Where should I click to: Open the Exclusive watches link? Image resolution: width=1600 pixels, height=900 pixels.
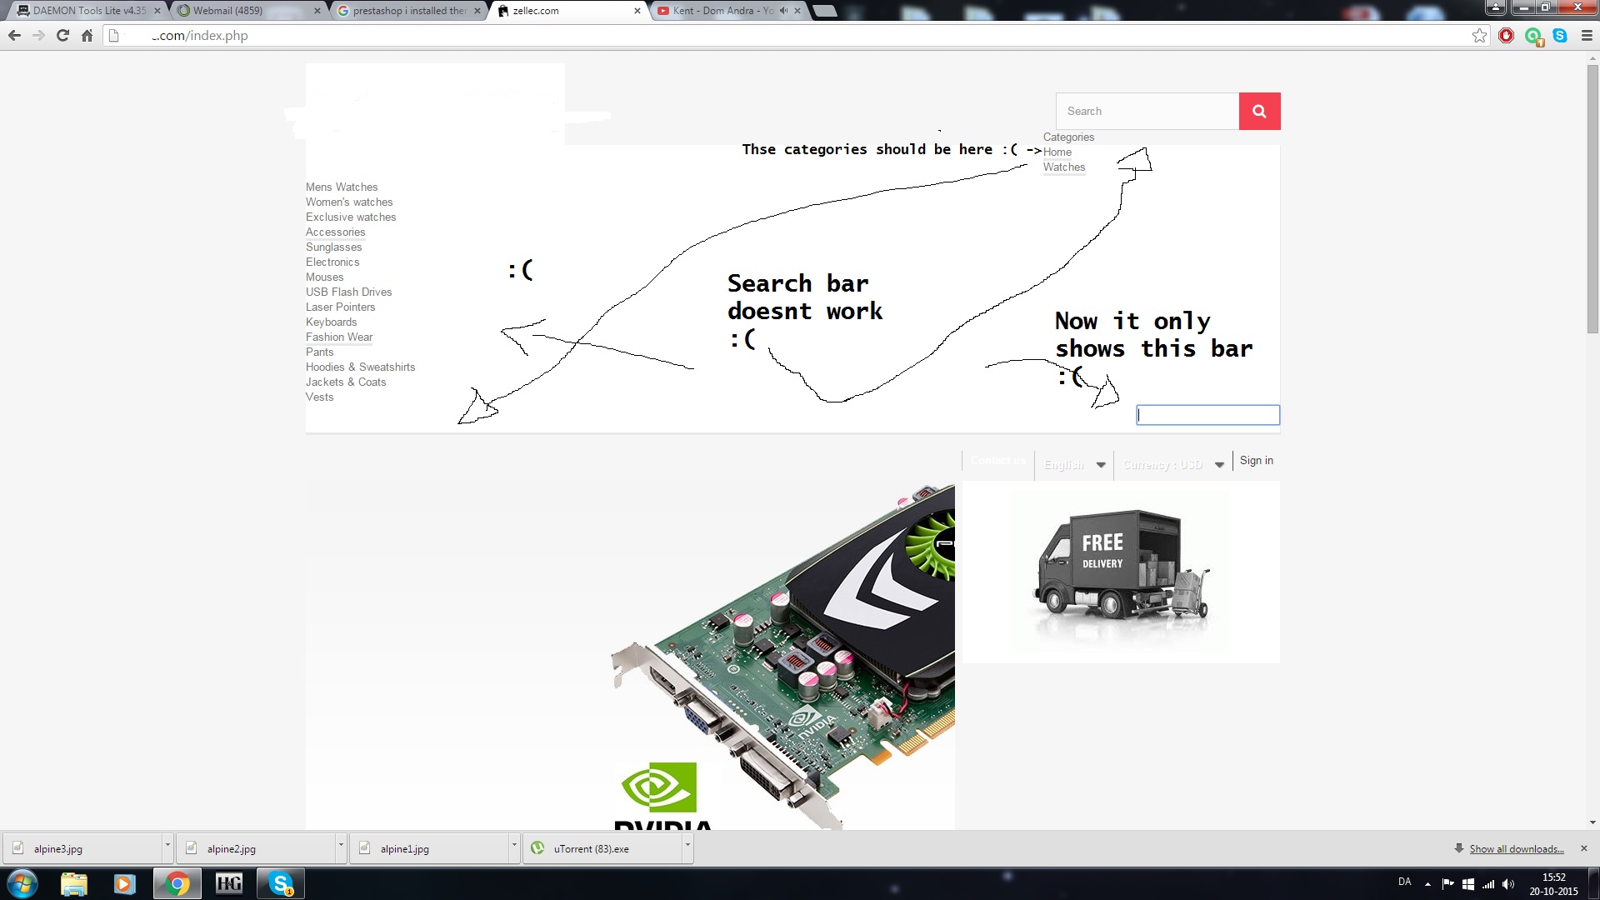pos(351,217)
